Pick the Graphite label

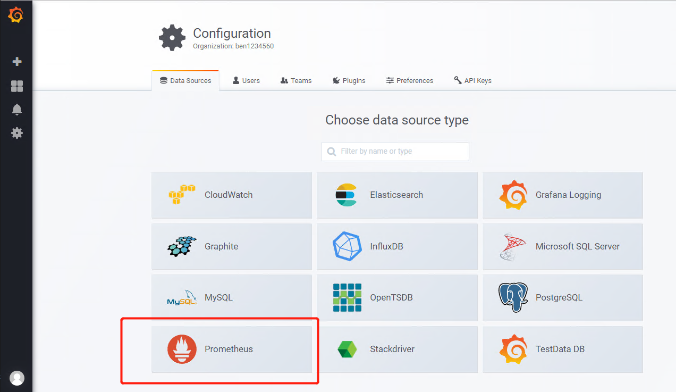pos(221,246)
